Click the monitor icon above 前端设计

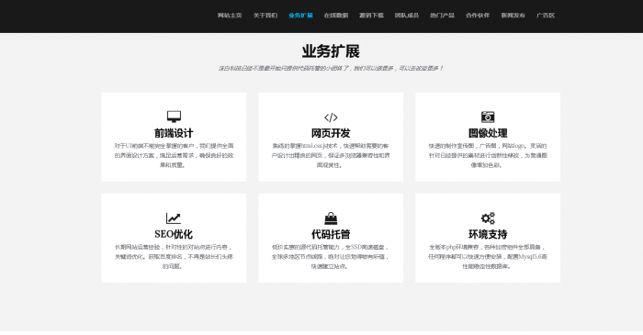[174, 117]
